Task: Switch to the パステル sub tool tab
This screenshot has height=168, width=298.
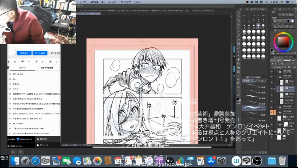Action: point(261,81)
